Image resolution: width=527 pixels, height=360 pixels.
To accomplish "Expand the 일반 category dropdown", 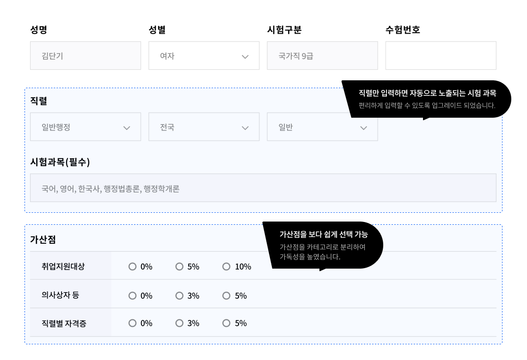I will 322,127.
